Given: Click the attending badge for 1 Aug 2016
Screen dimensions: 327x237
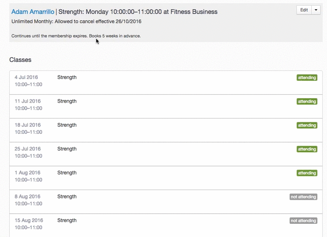Looking at the screenshot, I should tap(307, 173).
